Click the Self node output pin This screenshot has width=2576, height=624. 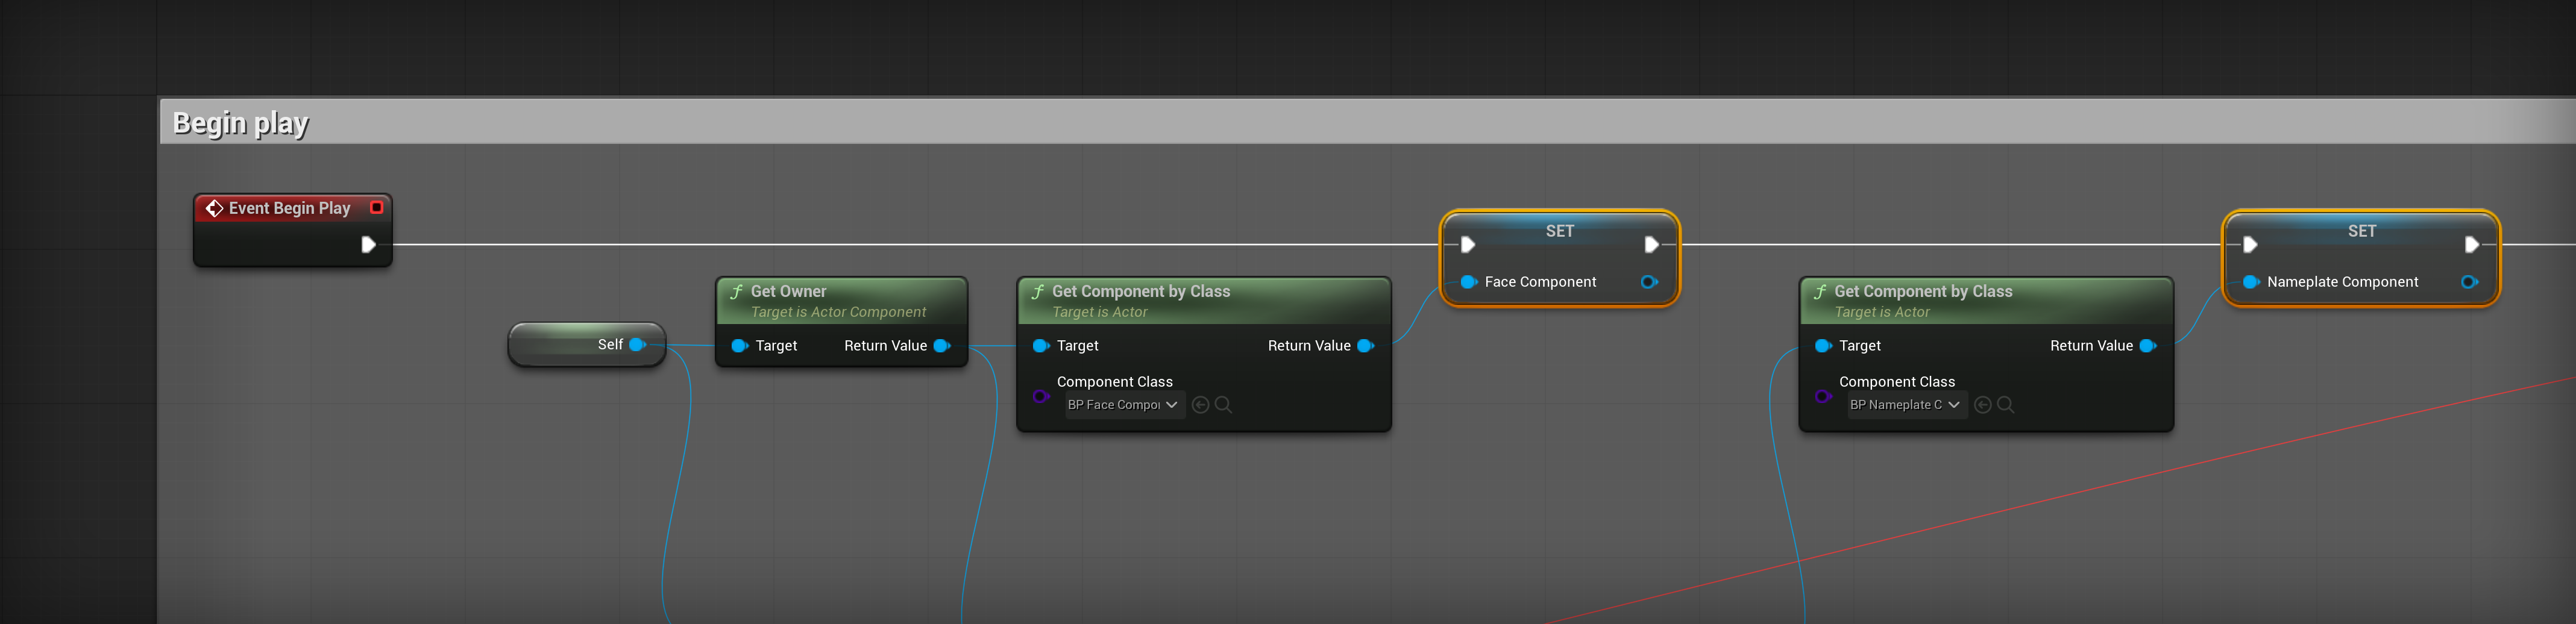coord(637,344)
